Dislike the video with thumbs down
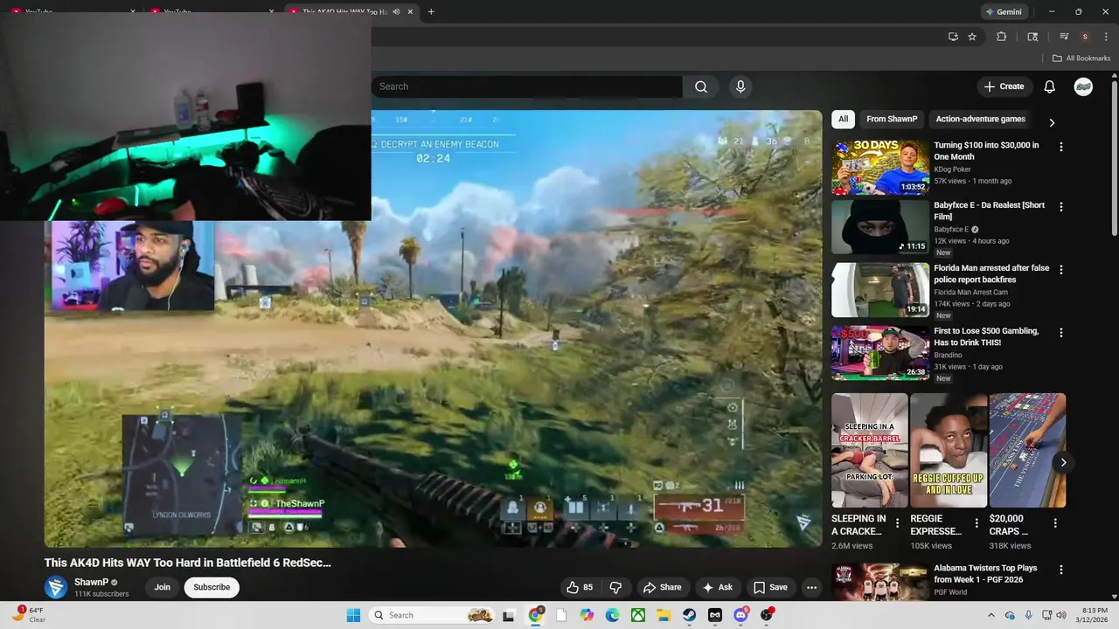The image size is (1119, 629). [615, 587]
